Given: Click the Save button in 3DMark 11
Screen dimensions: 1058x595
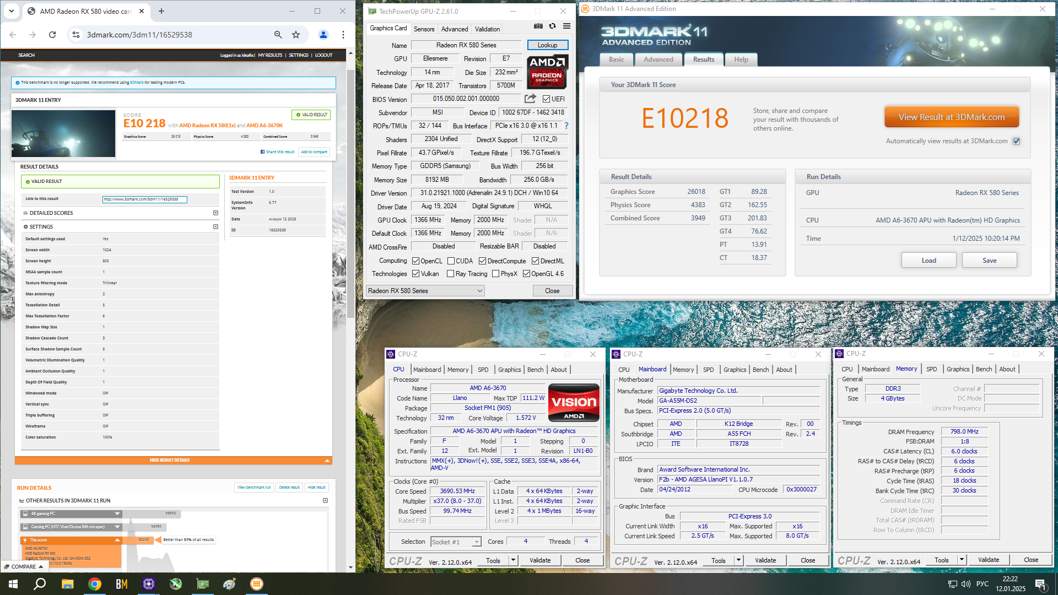Looking at the screenshot, I should click(989, 260).
